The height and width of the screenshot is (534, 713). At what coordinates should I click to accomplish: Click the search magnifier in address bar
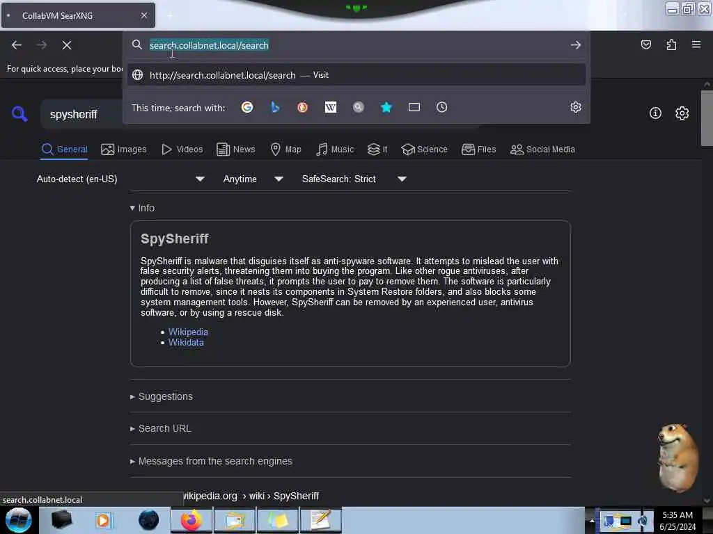point(137,44)
